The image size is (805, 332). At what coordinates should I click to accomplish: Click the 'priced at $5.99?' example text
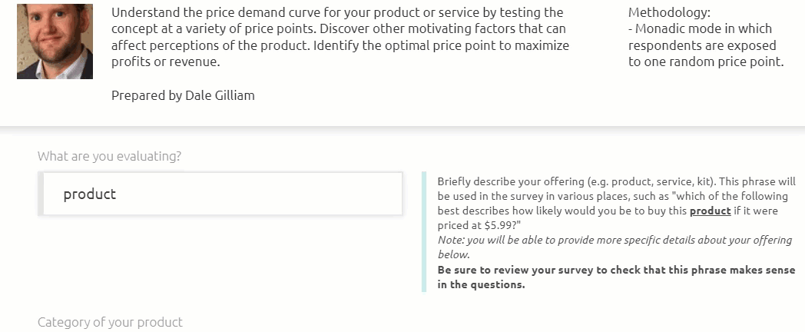(x=479, y=225)
